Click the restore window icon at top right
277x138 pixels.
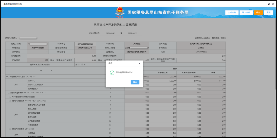click(x=269, y=4)
